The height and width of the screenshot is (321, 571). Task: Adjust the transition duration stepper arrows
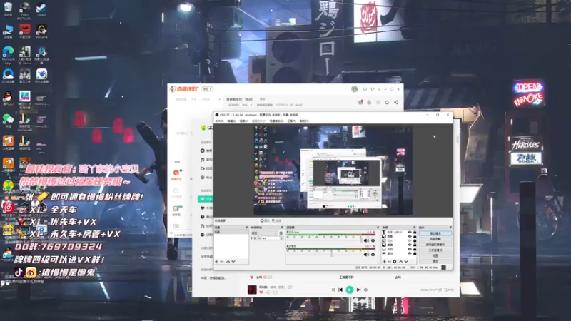281,238
